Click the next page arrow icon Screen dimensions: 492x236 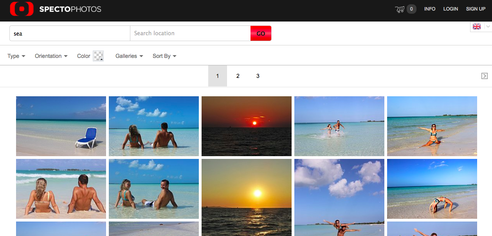pyautogui.click(x=484, y=76)
